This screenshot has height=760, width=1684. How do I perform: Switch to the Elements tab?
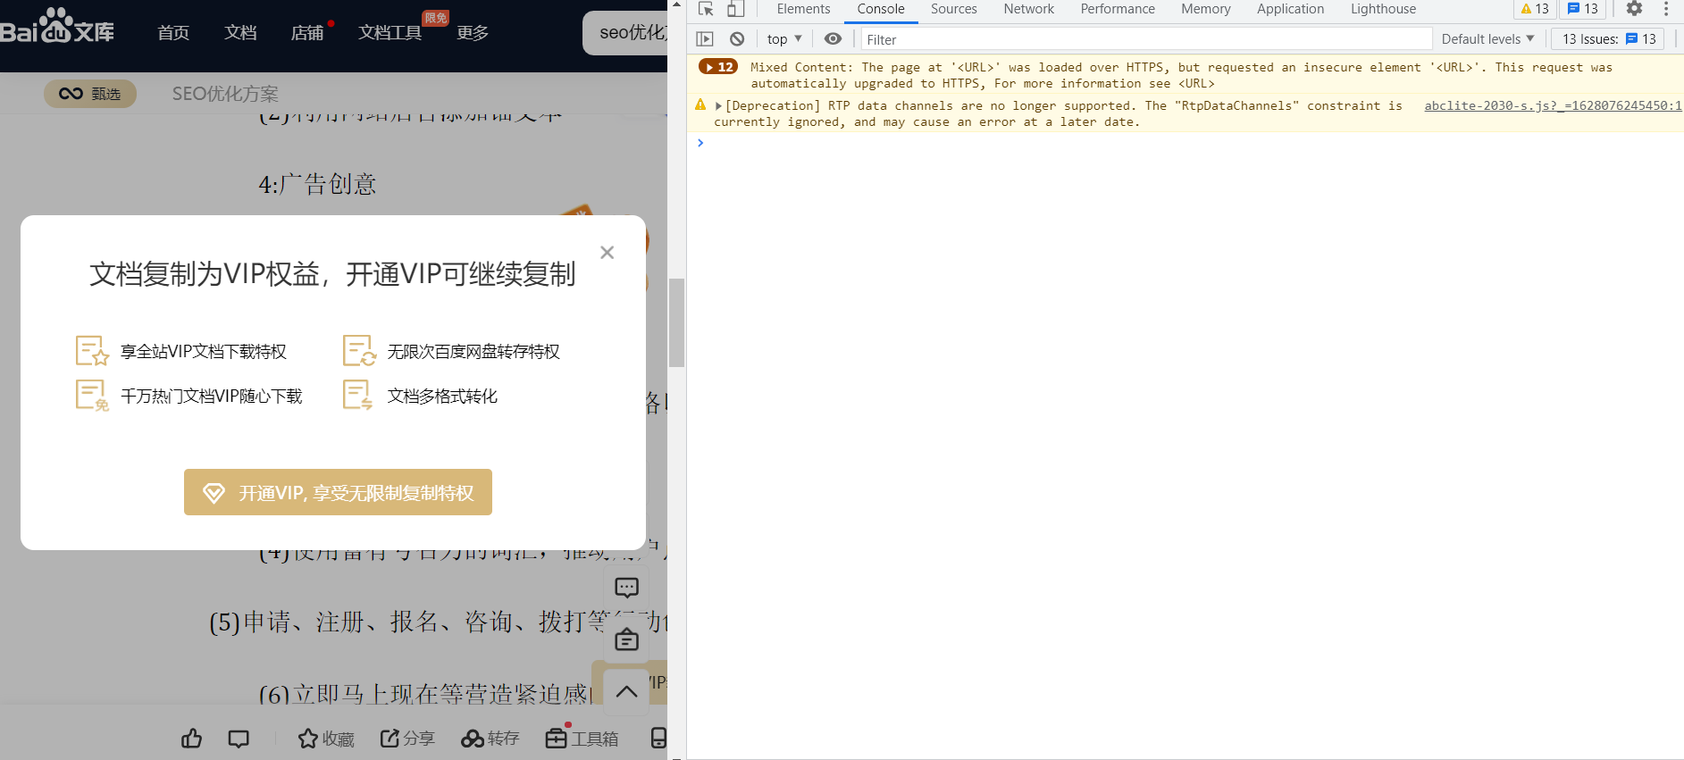803,9
